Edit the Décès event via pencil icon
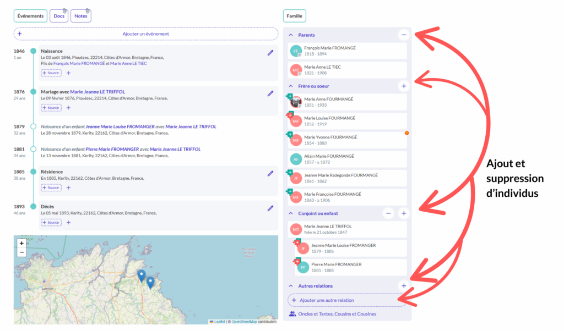Screen dimensions: 564x331 (270, 208)
